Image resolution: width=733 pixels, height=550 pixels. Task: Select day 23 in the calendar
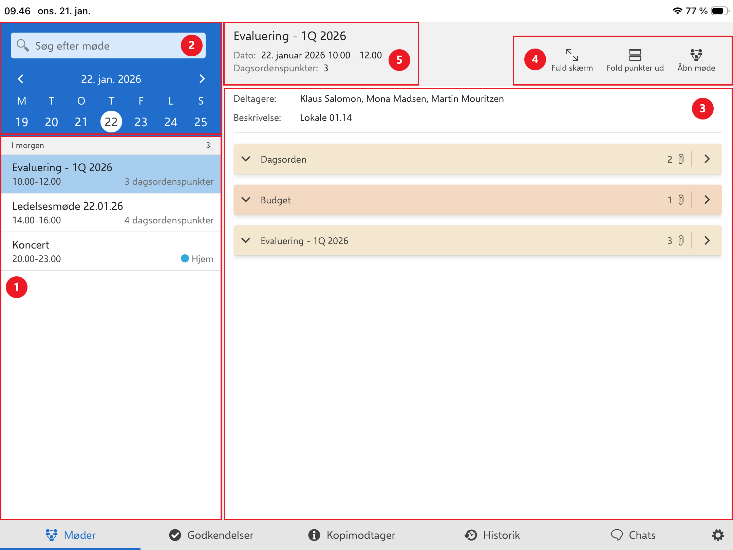pyautogui.click(x=141, y=122)
